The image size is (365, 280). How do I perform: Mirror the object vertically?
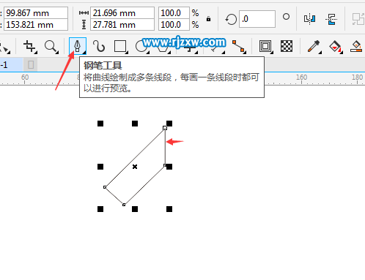click(331, 19)
